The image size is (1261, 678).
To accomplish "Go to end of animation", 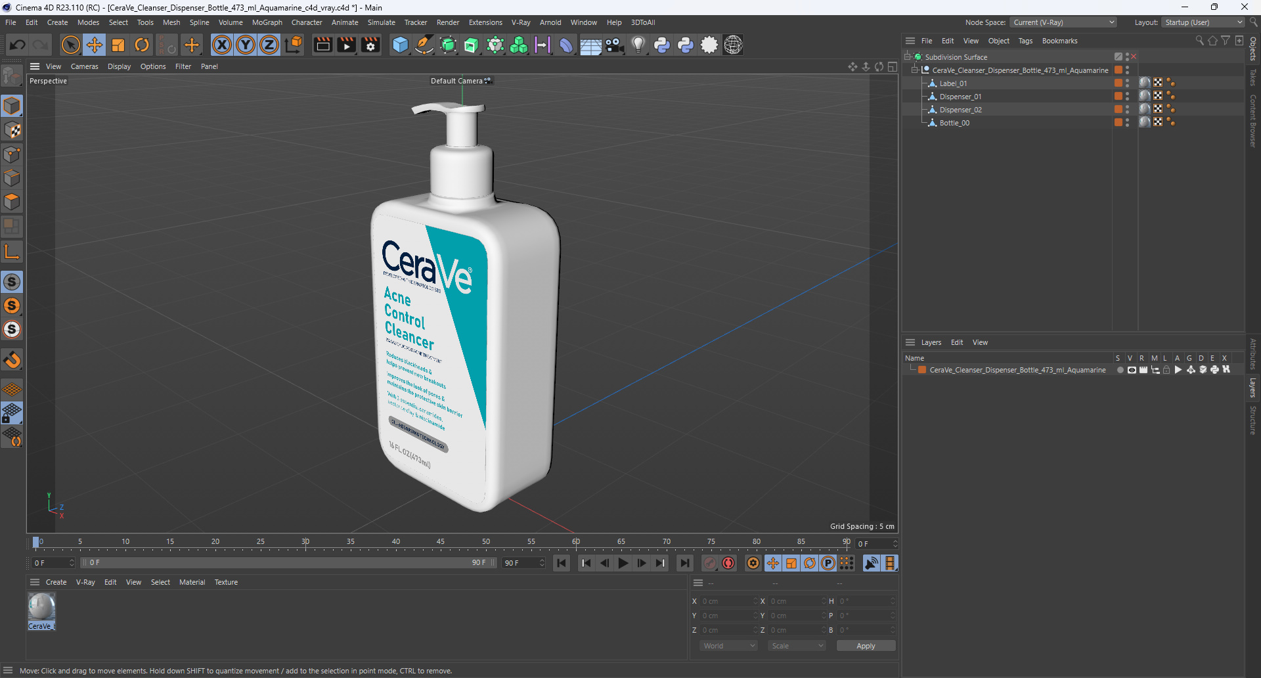I will click(x=684, y=563).
